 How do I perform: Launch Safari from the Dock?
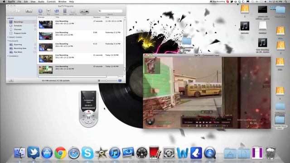[x=74, y=153]
